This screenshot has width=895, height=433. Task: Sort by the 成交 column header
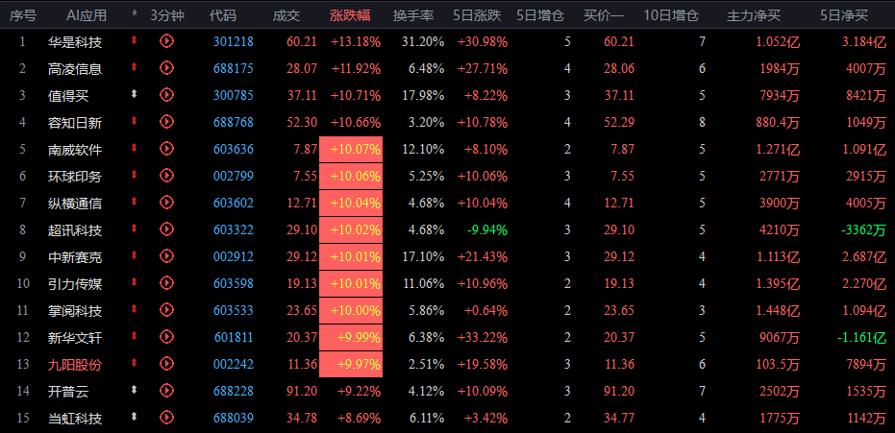tap(286, 15)
